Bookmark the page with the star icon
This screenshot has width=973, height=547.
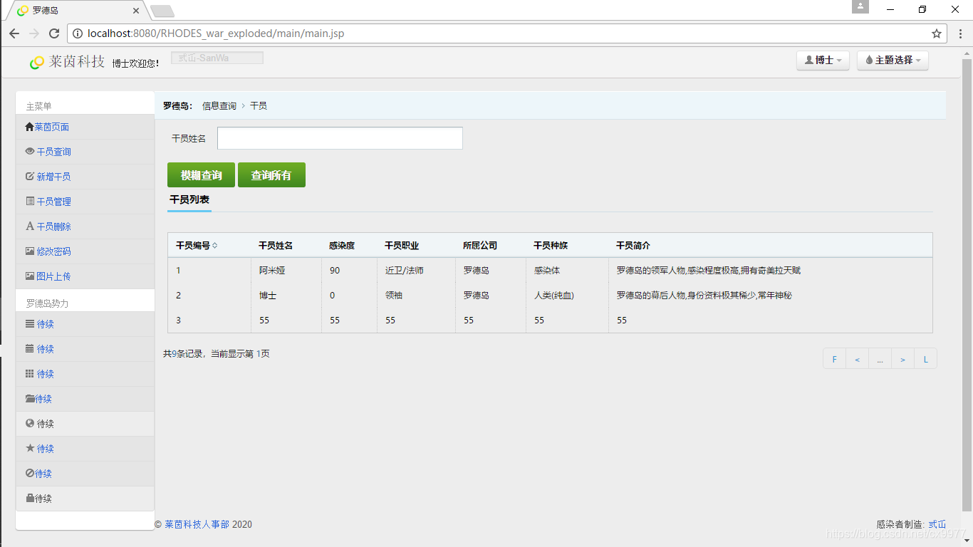point(937,33)
